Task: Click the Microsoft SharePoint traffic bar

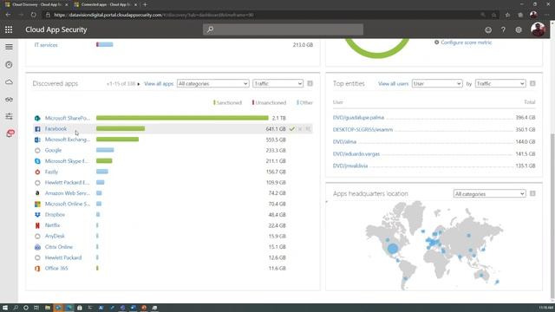Action: [182, 118]
